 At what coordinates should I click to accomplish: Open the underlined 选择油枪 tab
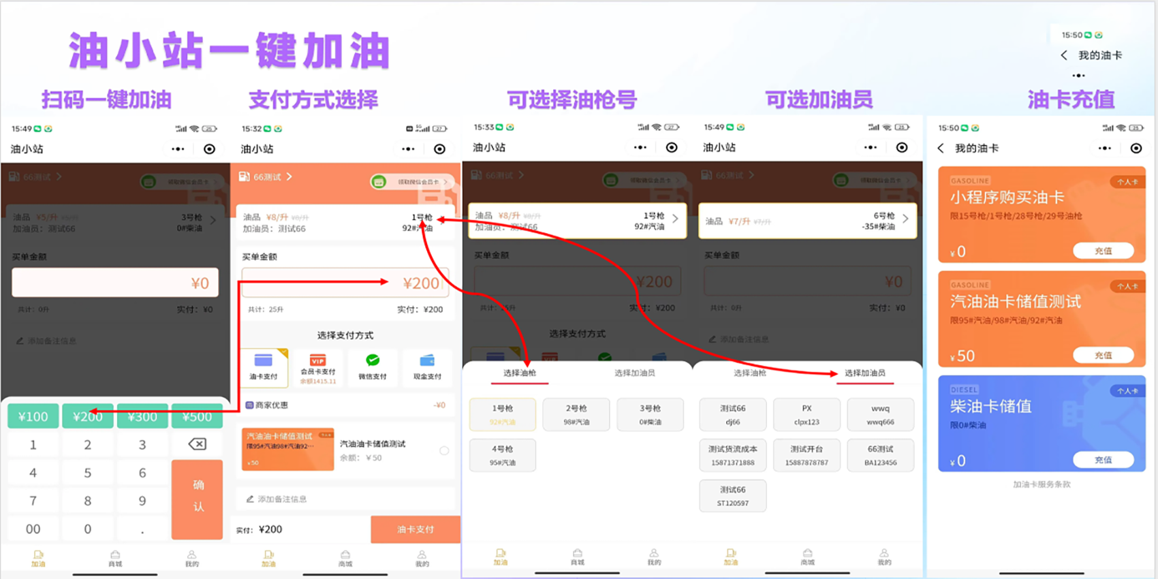coord(520,373)
